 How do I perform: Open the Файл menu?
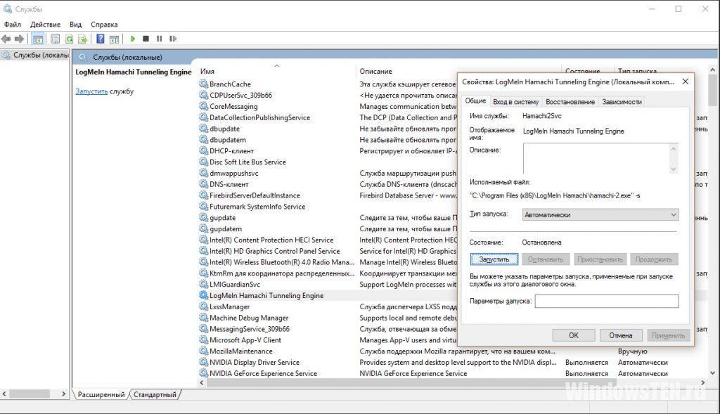tap(13, 25)
